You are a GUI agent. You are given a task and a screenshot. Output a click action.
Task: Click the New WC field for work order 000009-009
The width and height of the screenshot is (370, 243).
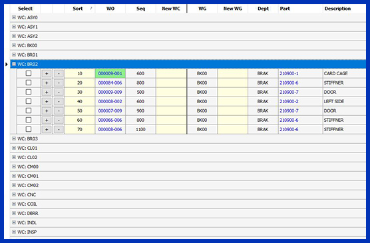171,92
